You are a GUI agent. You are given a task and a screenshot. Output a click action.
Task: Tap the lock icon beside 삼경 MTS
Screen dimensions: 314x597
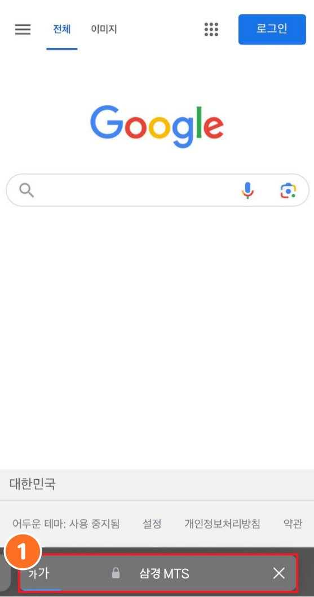click(116, 573)
